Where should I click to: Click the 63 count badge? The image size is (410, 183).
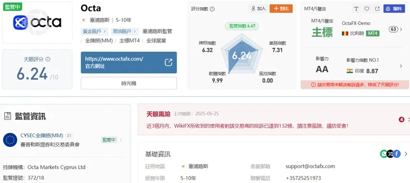pyautogui.click(x=393, y=29)
